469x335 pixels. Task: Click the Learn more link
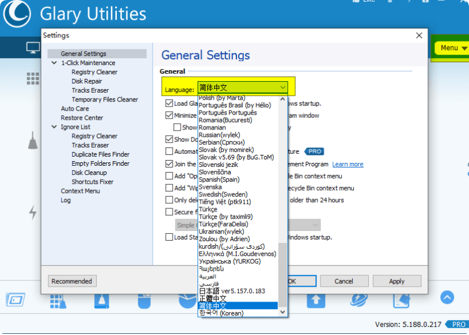[x=348, y=164]
